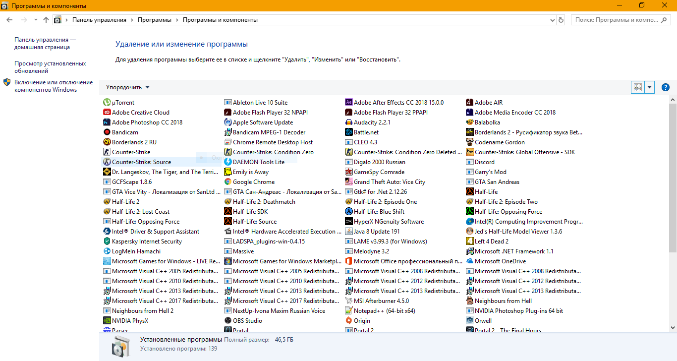
Task: Select the Microsoft OneDrive icon
Action: [469, 261]
